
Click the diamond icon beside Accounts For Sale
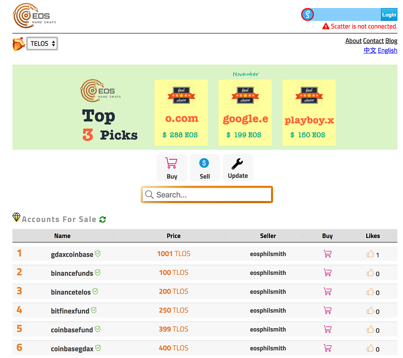point(17,217)
